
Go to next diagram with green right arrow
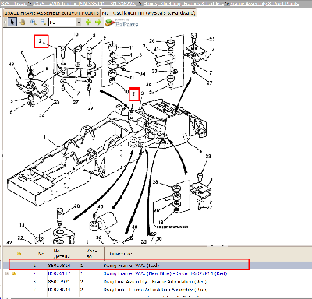point(98,23)
